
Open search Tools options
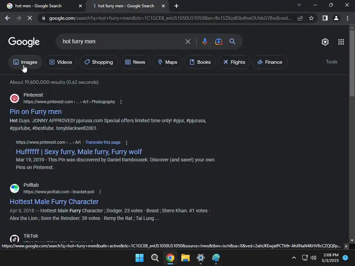click(331, 62)
